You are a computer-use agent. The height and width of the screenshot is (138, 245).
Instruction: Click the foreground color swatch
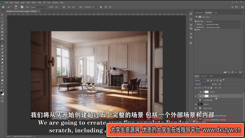(x=1, y=93)
